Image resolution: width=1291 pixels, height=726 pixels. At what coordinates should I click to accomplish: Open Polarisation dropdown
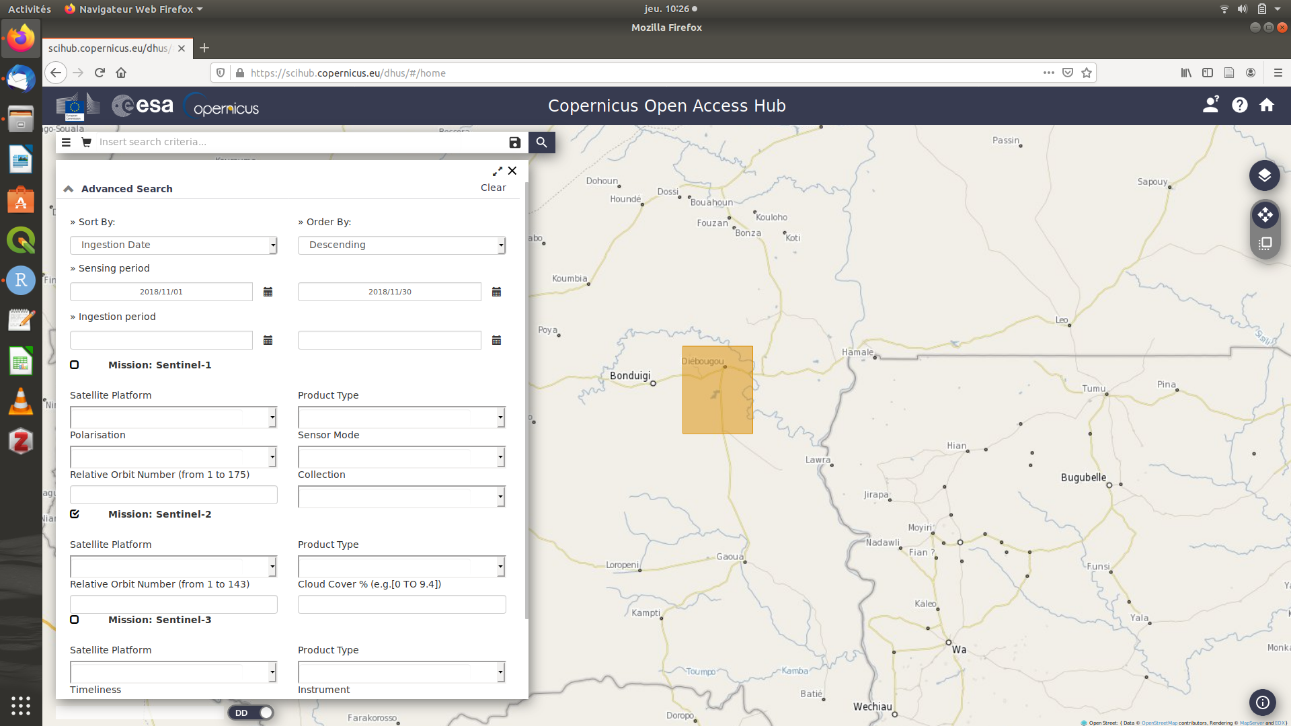[173, 457]
